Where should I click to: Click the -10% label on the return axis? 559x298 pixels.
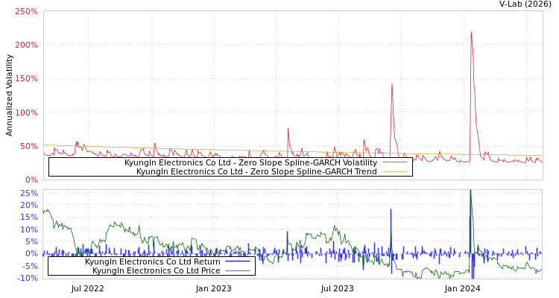(x=27, y=278)
